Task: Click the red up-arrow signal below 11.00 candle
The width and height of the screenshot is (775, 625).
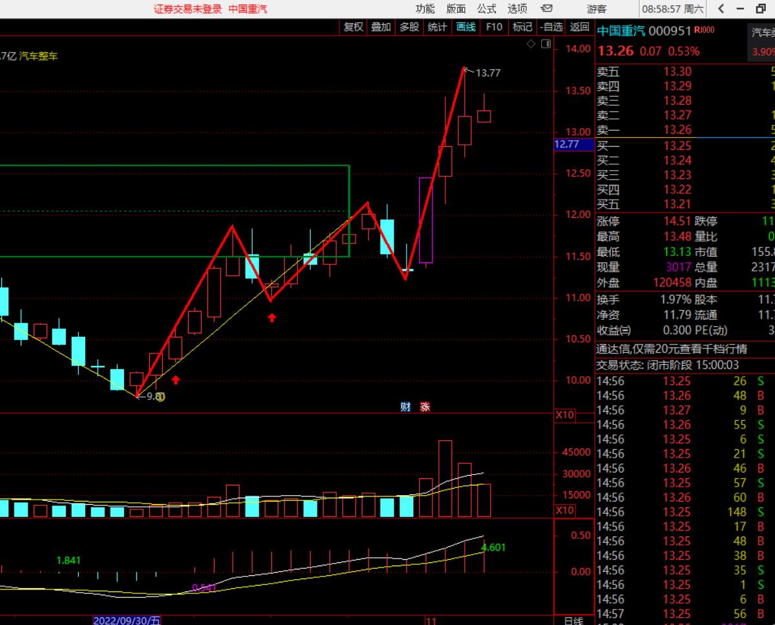Action: click(272, 318)
